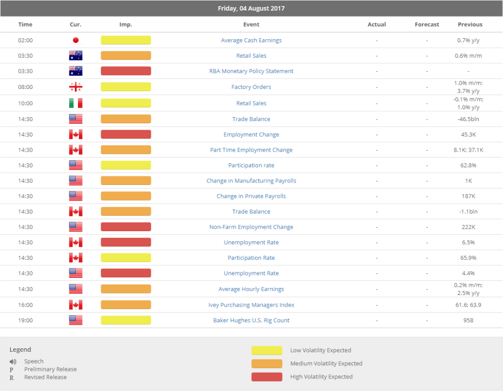The image size is (503, 391).
Task: Click the Friday, 04 August 2017 header bar
Action: pyautogui.click(x=251, y=8)
